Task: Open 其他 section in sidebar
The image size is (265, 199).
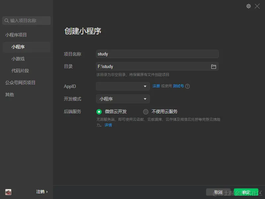Action: (10, 95)
